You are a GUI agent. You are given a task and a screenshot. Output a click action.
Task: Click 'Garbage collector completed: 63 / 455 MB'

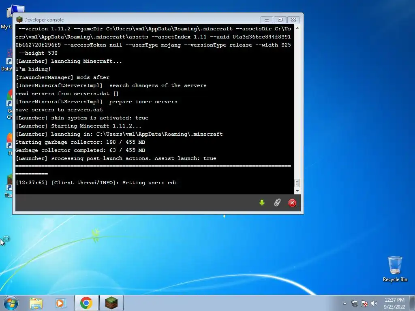80,150
